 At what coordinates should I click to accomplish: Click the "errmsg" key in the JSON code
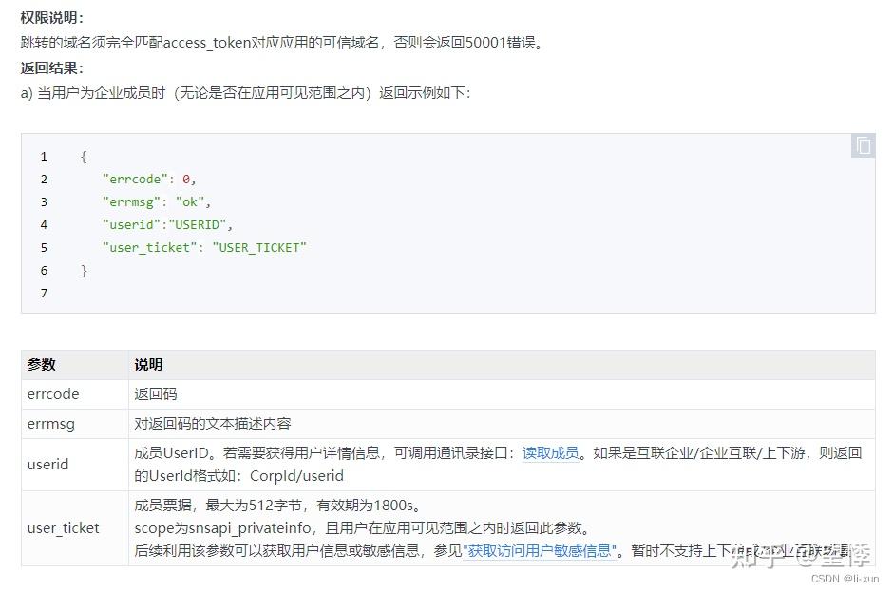tap(131, 201)
